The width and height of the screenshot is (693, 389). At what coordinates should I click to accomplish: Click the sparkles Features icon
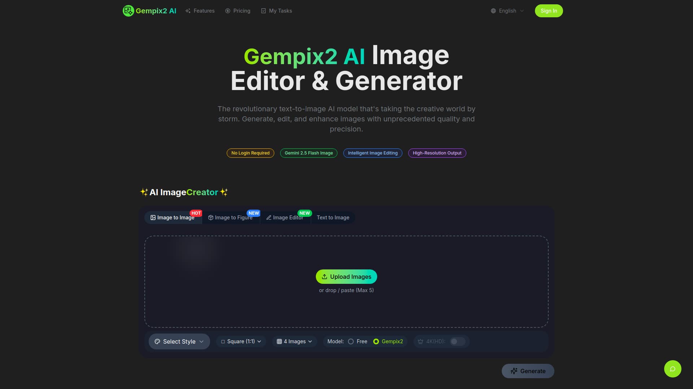(188, 11)
